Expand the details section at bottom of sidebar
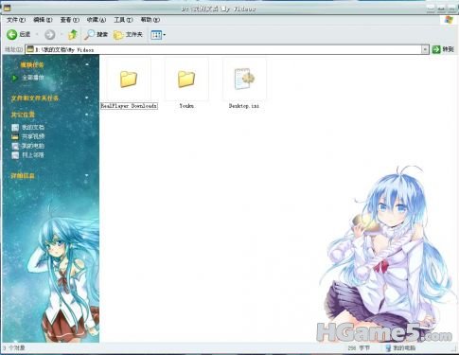This screenshot has height=355, width=459. click(x=87, y=175)
